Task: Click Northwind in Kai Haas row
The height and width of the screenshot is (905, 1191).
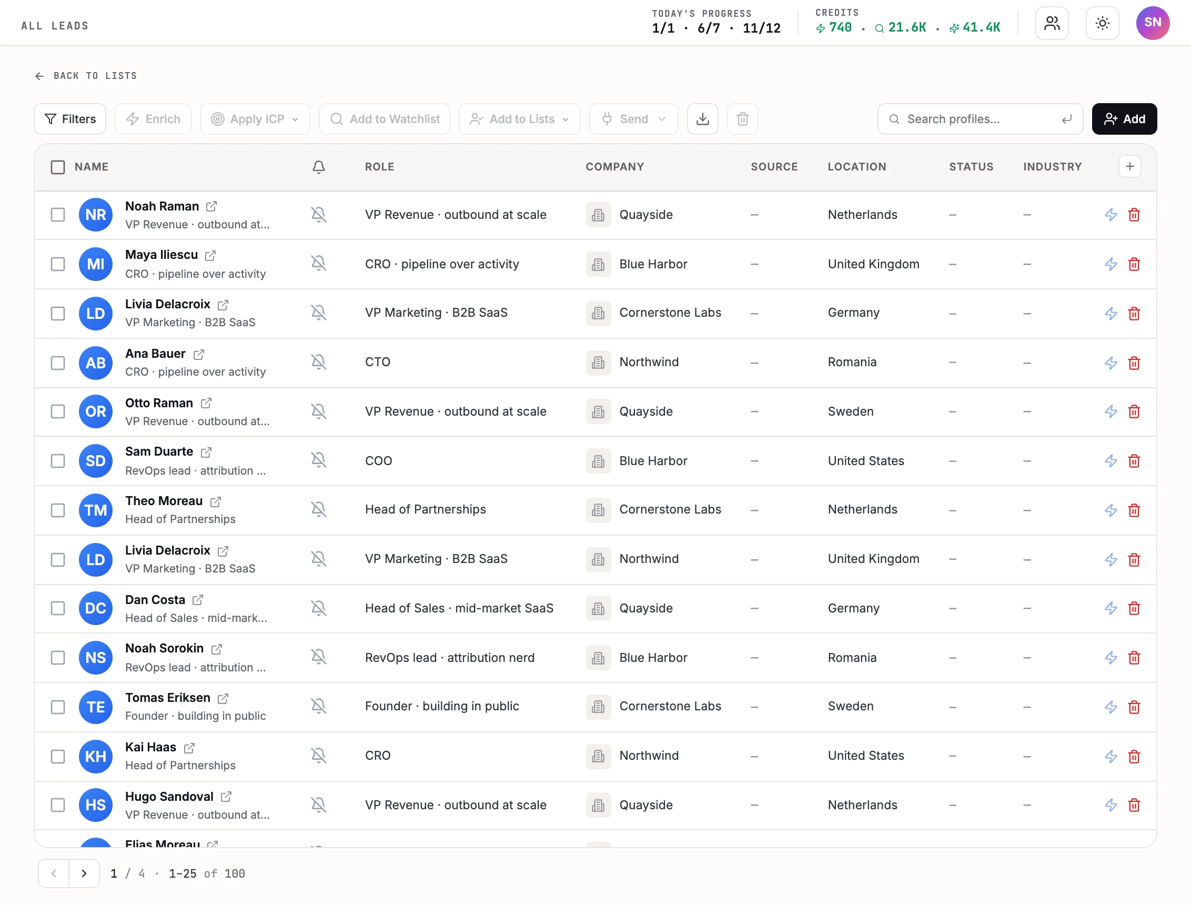Action: 649,756
